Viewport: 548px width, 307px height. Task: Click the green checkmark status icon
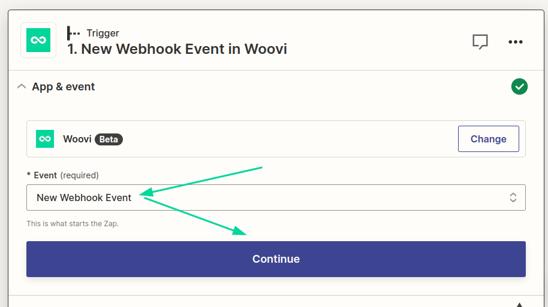click(x=519, y=87)
